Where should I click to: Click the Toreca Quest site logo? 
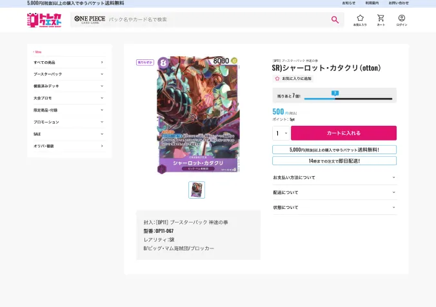pos(45,20)
